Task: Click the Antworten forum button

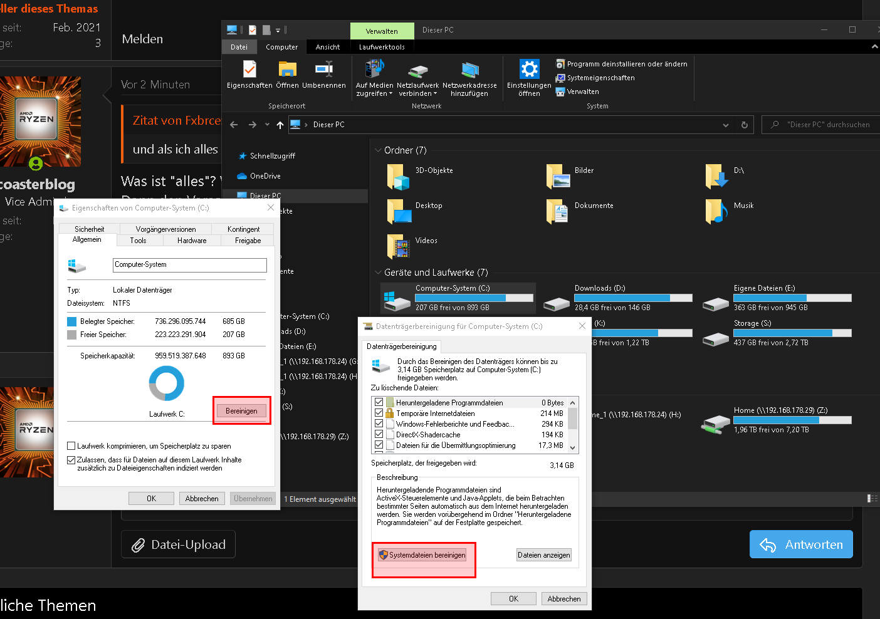Action: point(801,544)
